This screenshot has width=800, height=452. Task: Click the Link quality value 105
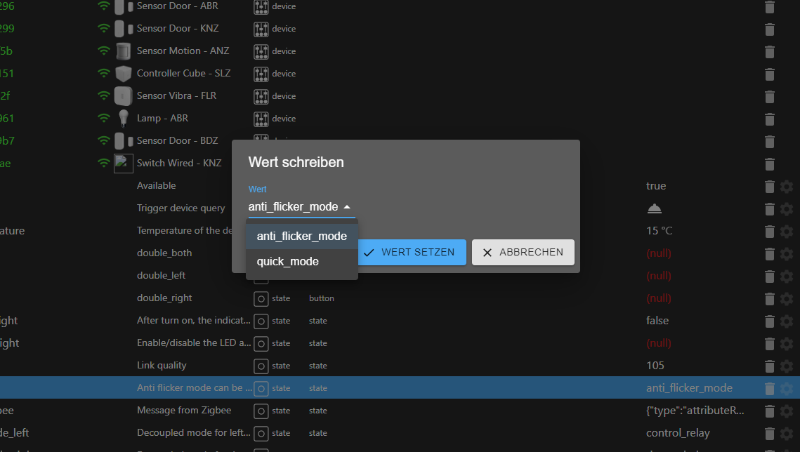655,366
